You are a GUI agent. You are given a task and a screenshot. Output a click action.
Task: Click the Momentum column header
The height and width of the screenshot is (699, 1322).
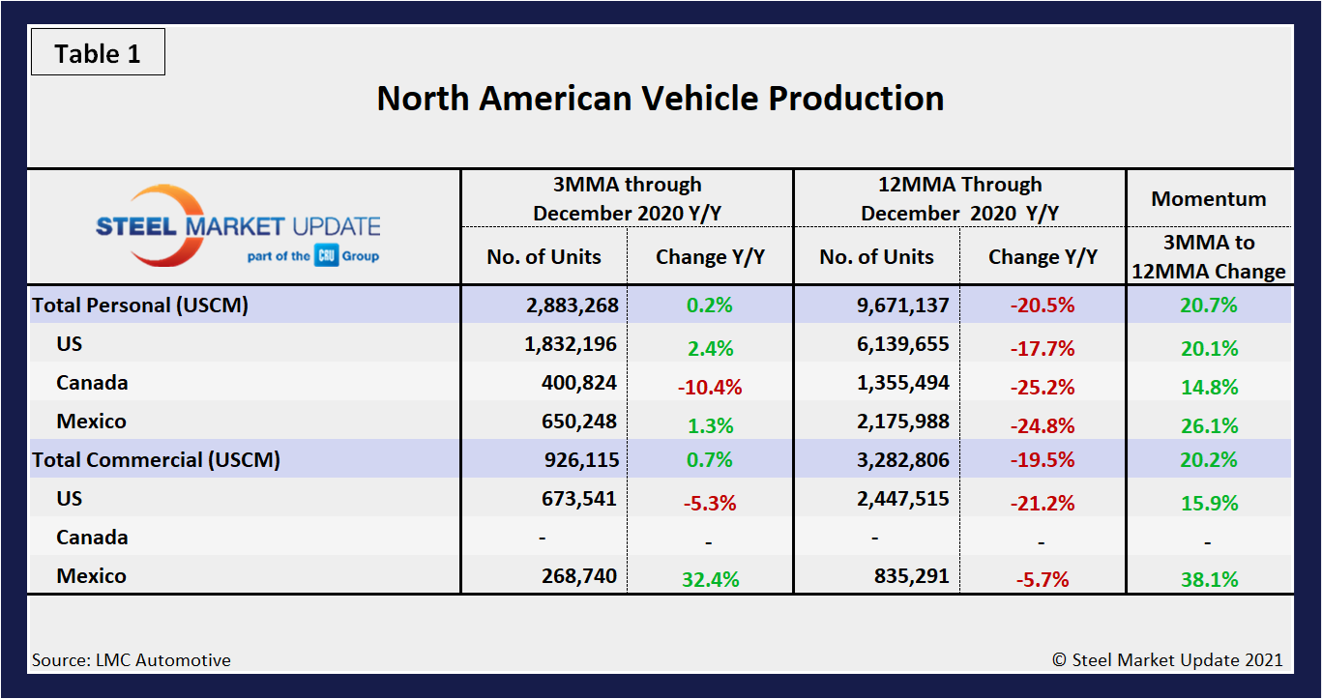(x=1208, y=199)
